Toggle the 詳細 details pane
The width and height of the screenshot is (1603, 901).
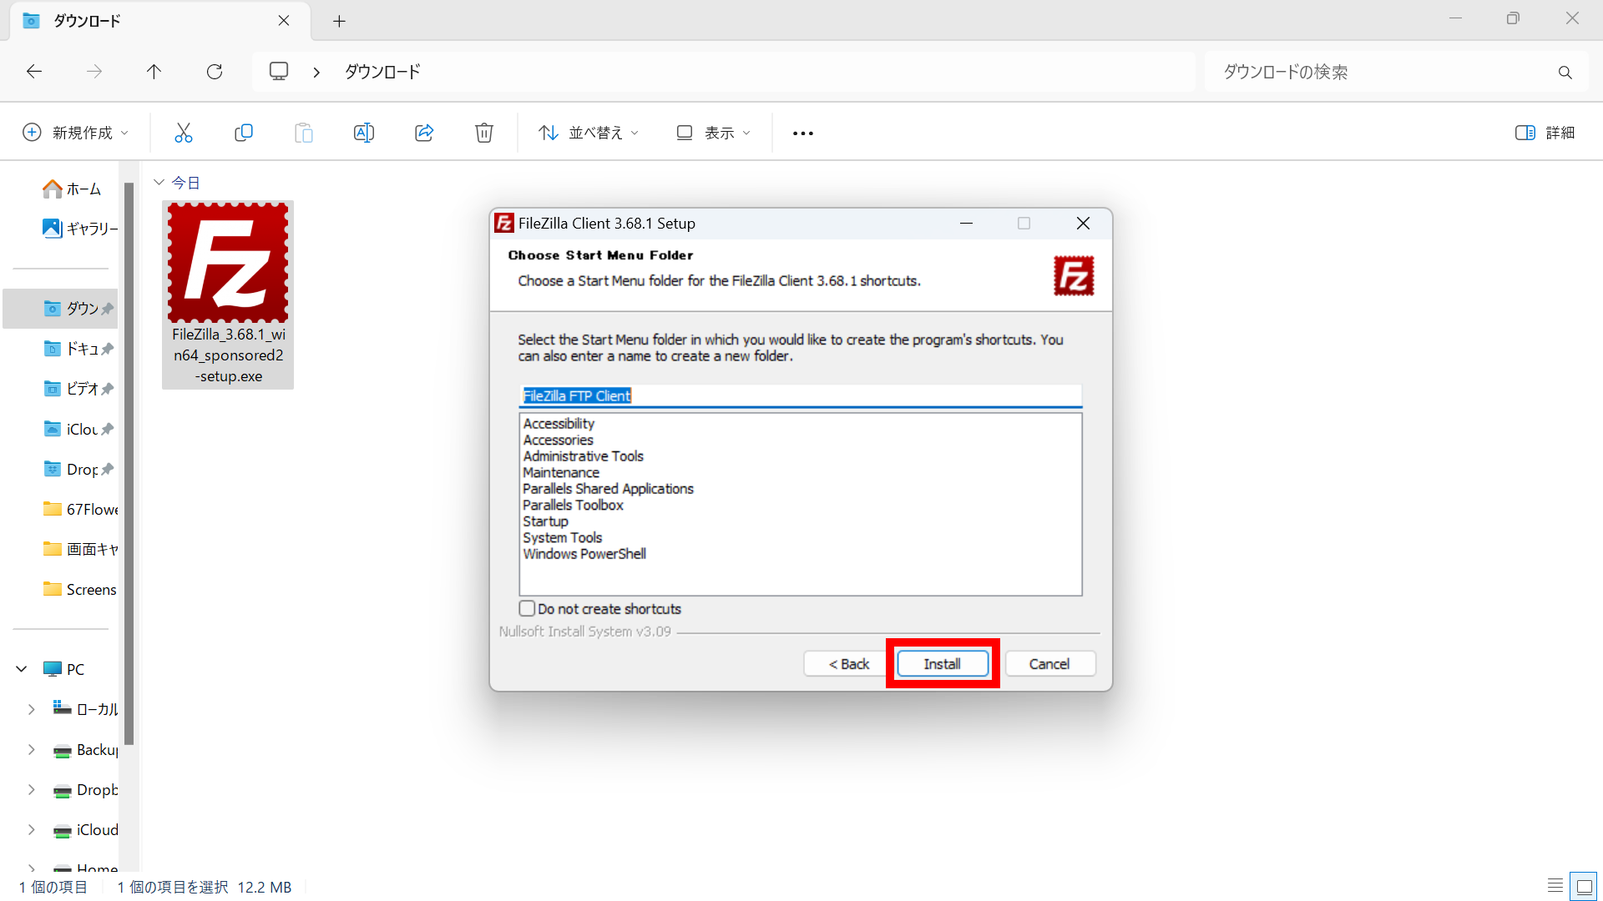tap(1545, 133)
